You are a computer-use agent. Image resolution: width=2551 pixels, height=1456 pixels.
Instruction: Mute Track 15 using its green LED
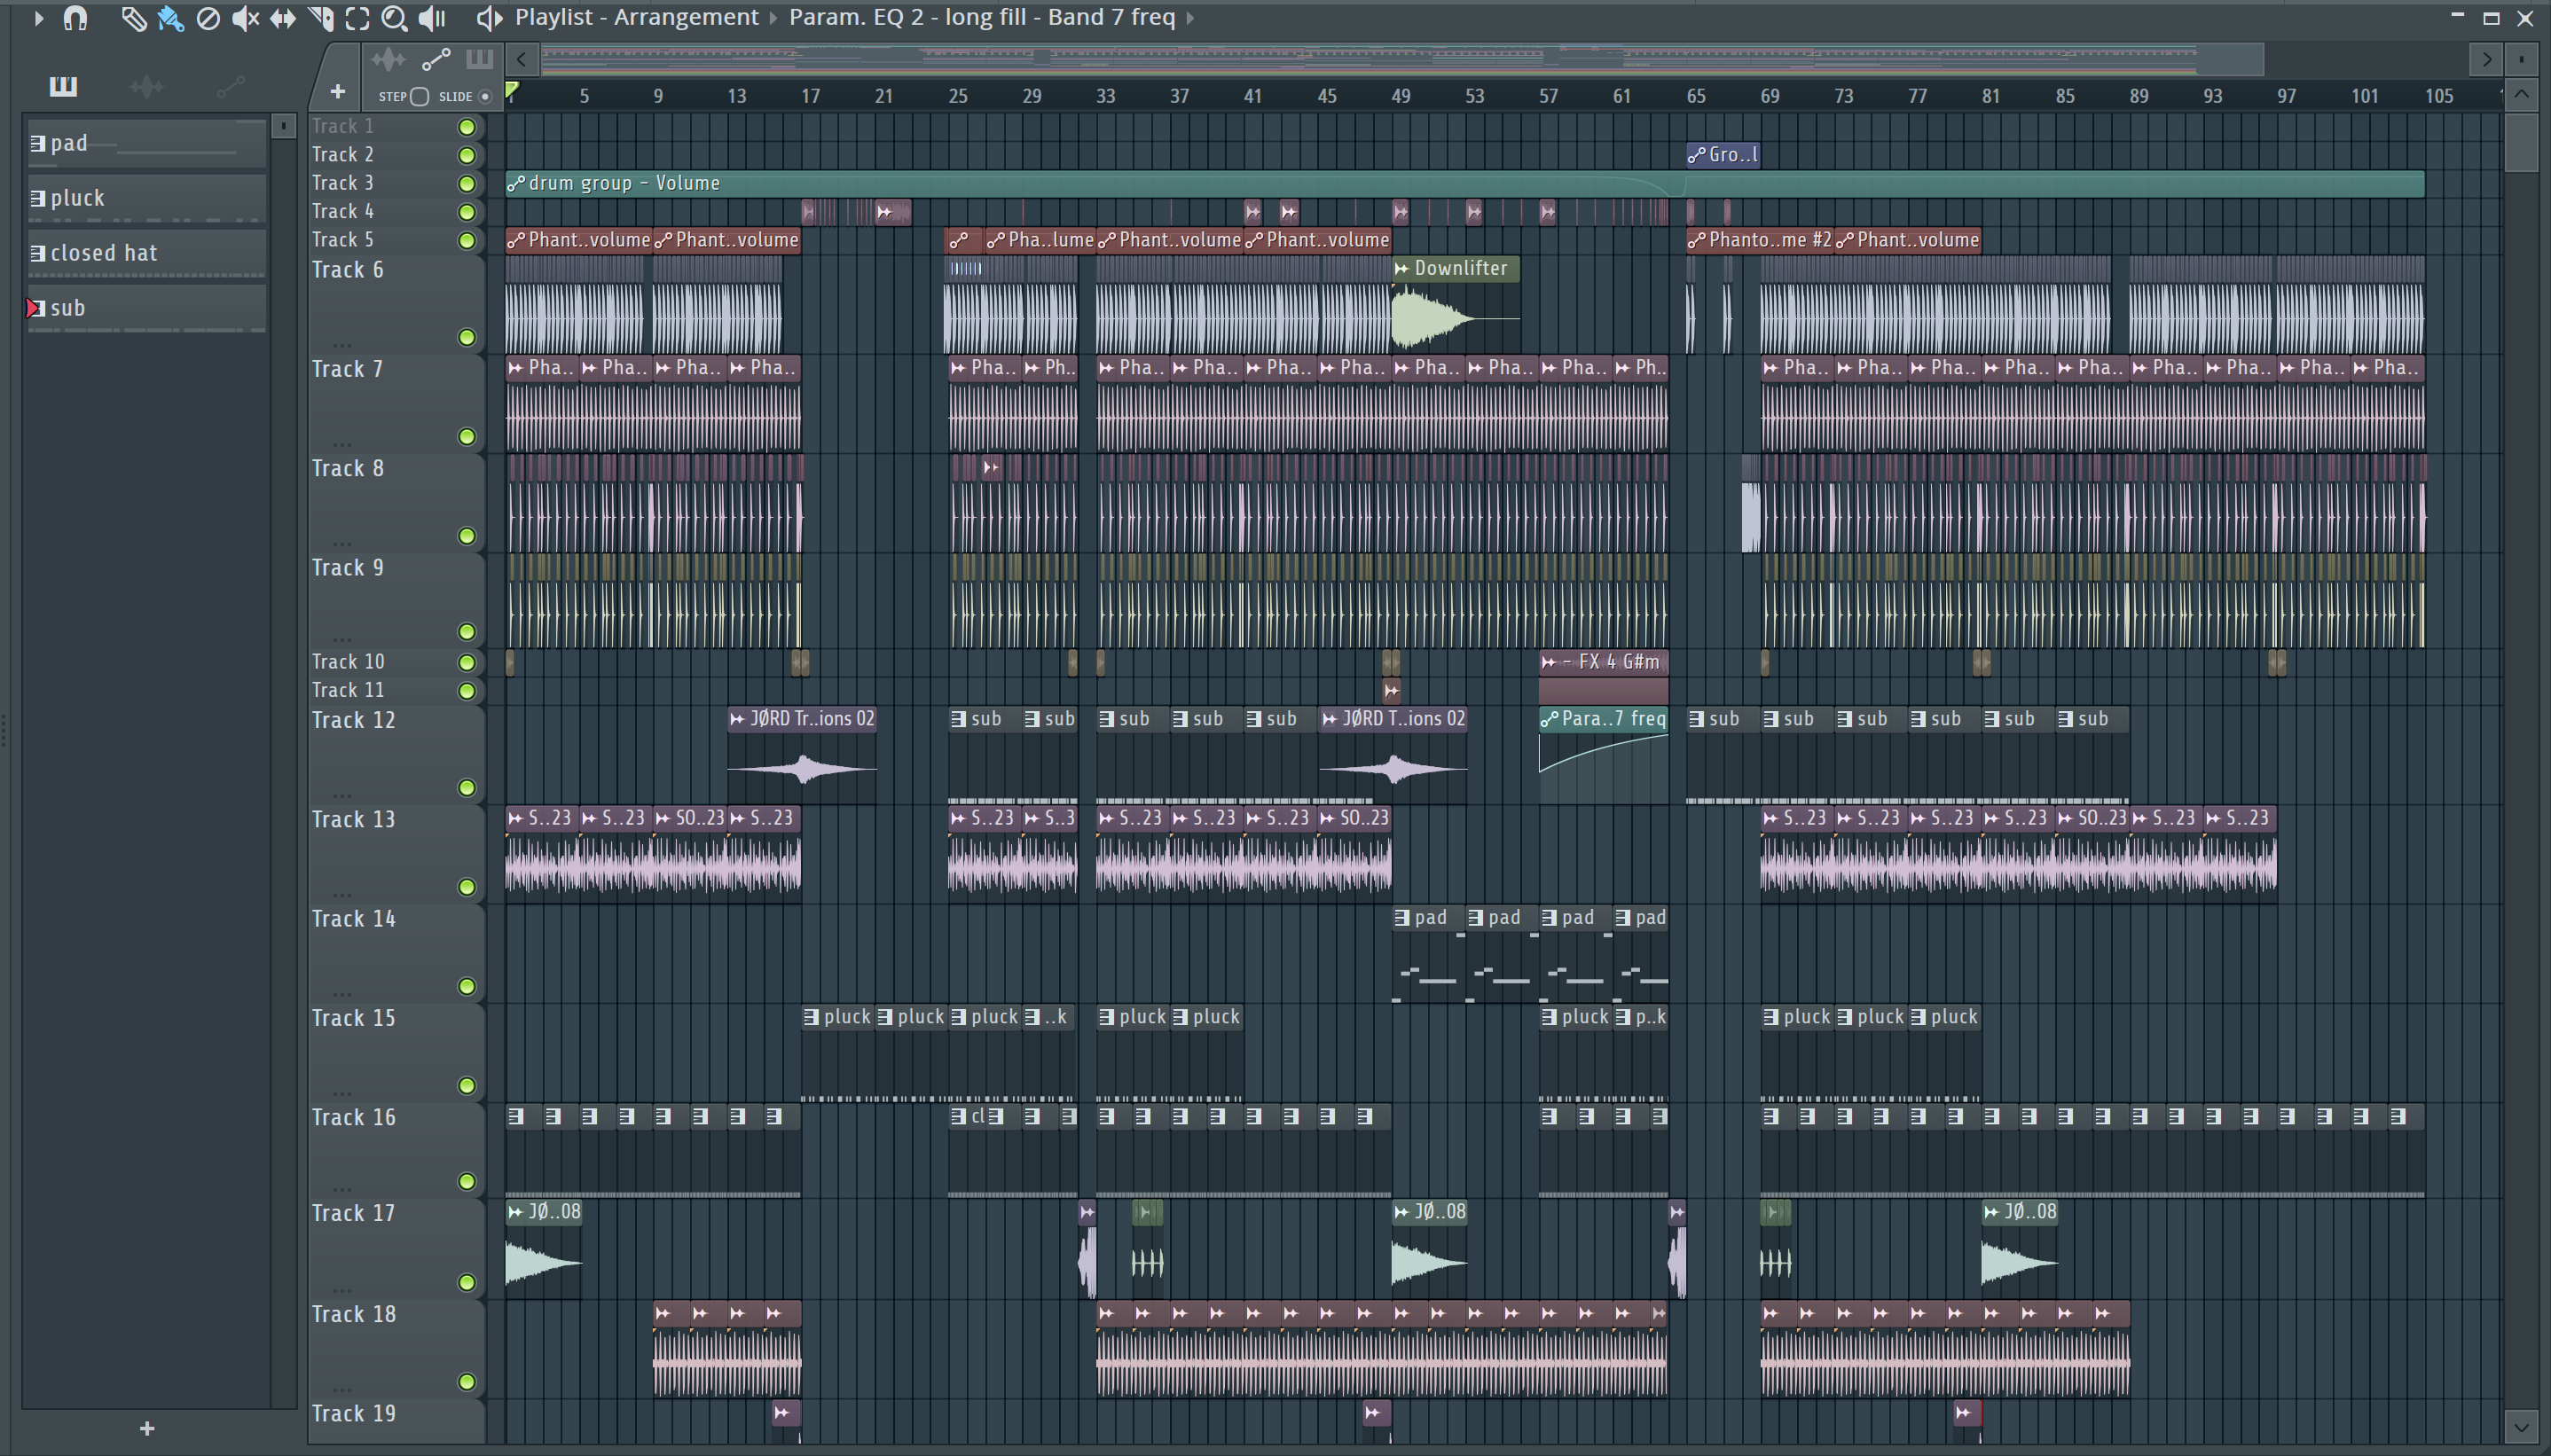(466, 1086)
